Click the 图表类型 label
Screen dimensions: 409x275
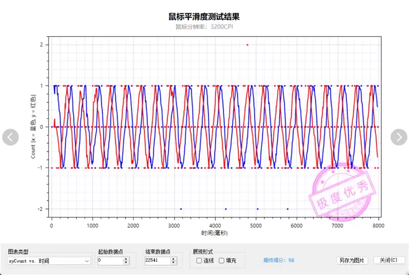[18, 252]
